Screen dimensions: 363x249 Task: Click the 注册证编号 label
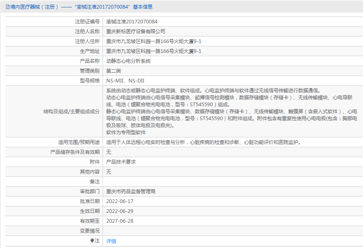point(87,22)
